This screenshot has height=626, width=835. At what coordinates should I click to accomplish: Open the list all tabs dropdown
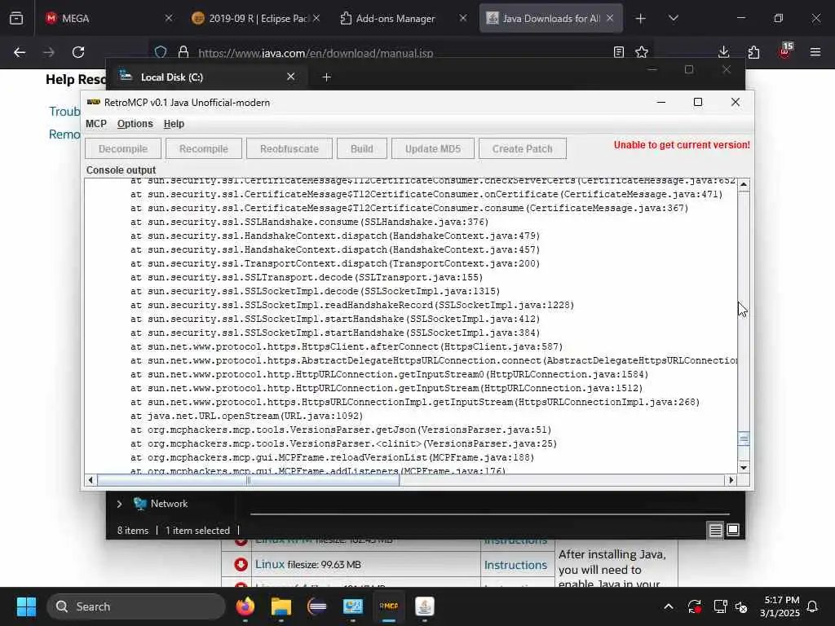(x=673, y=19)
